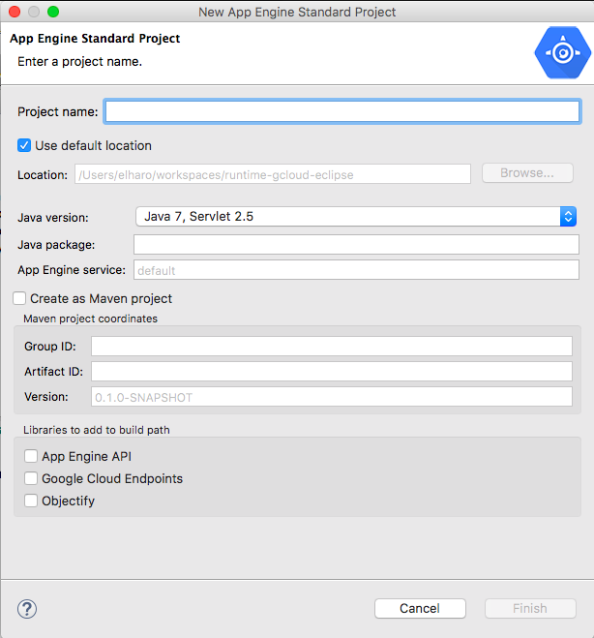Screen dimensions: 594x638
Task: Open the help question mark icon
Action: [27, 609]
